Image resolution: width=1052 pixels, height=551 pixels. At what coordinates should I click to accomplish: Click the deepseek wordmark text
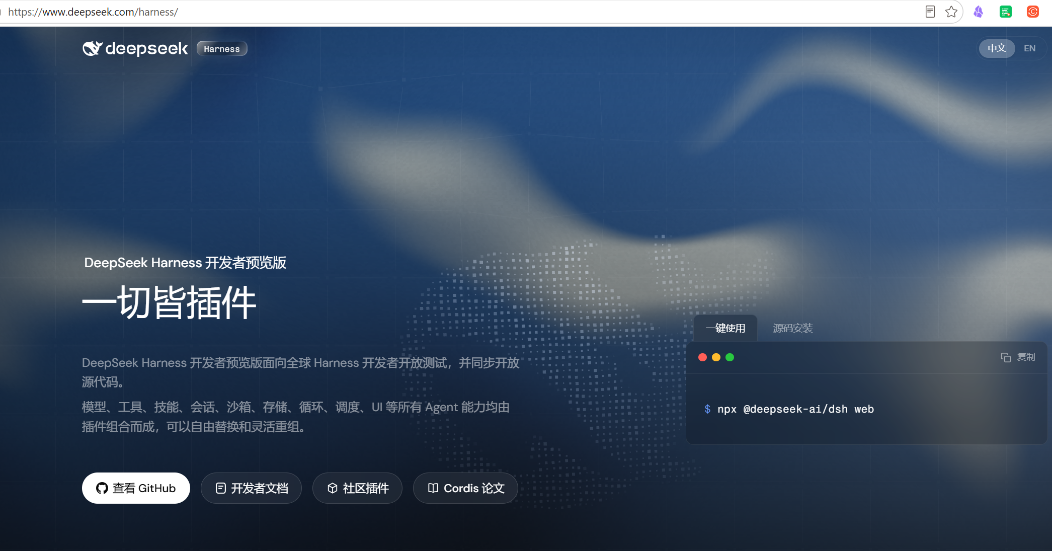point(146,48)
